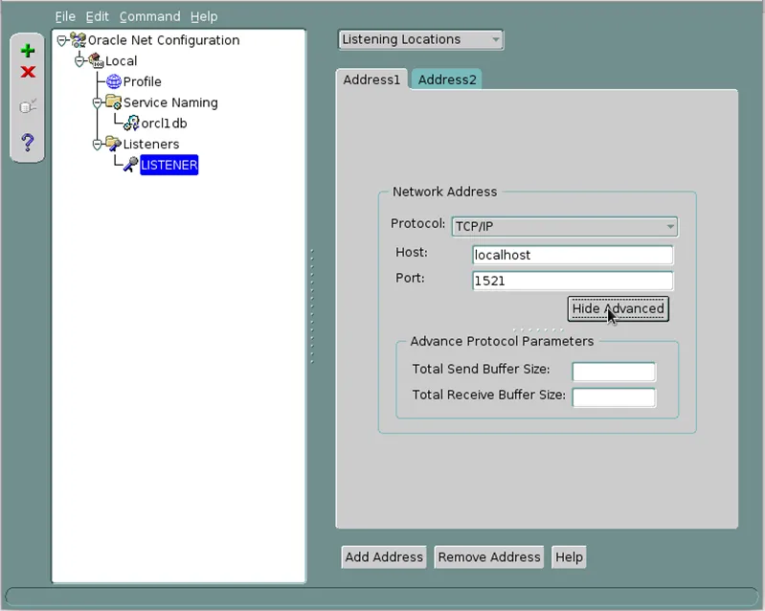
Task: Click the greyed test connection icon
Action: pyautogui.click(x=28, y=106)
